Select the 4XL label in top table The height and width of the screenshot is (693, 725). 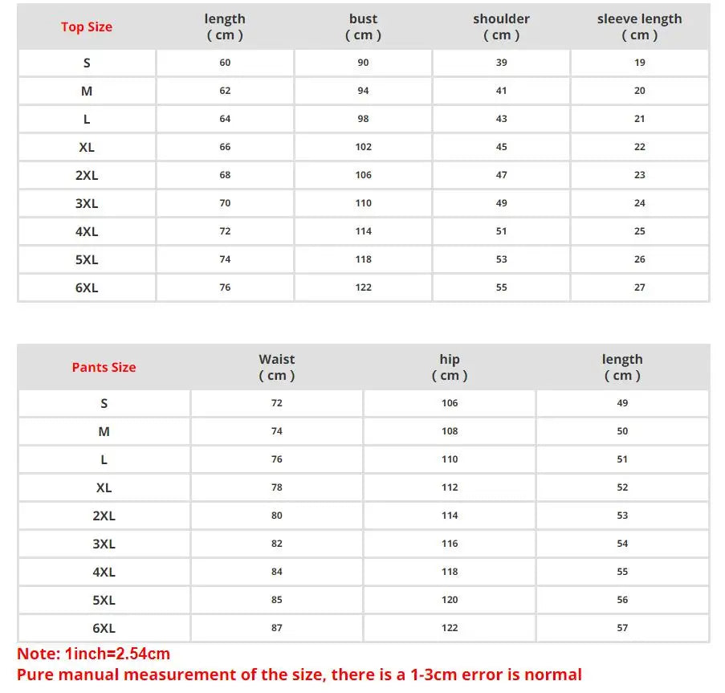[x=87, y=231]
